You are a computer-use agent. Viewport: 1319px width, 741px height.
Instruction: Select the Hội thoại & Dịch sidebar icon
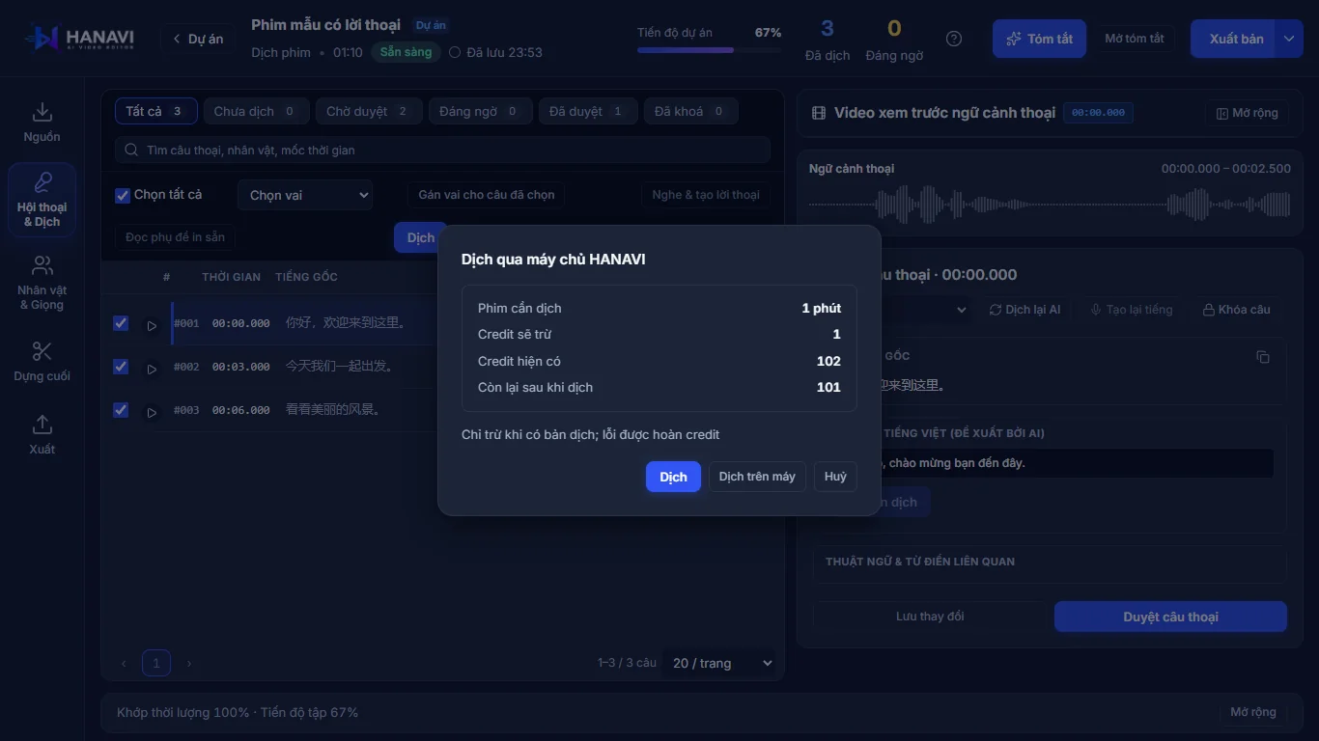tap(42, 200)
